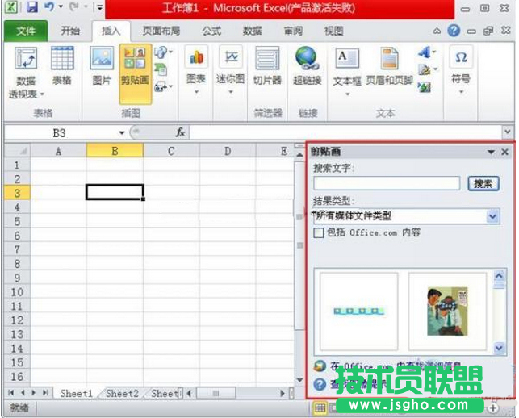The image size is (519, 418).
Task: Expand the formula bar chevron
Action: pos(508,132)
